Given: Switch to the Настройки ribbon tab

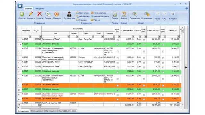Looking at the screenshot, I should point(40,9).
